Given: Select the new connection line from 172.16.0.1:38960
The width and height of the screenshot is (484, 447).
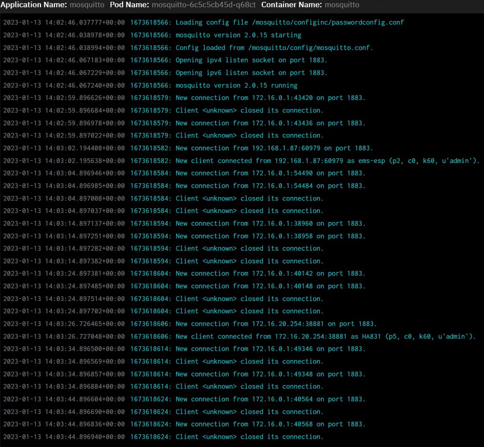Looking at the screenshot, I should [x=184, y=223].
